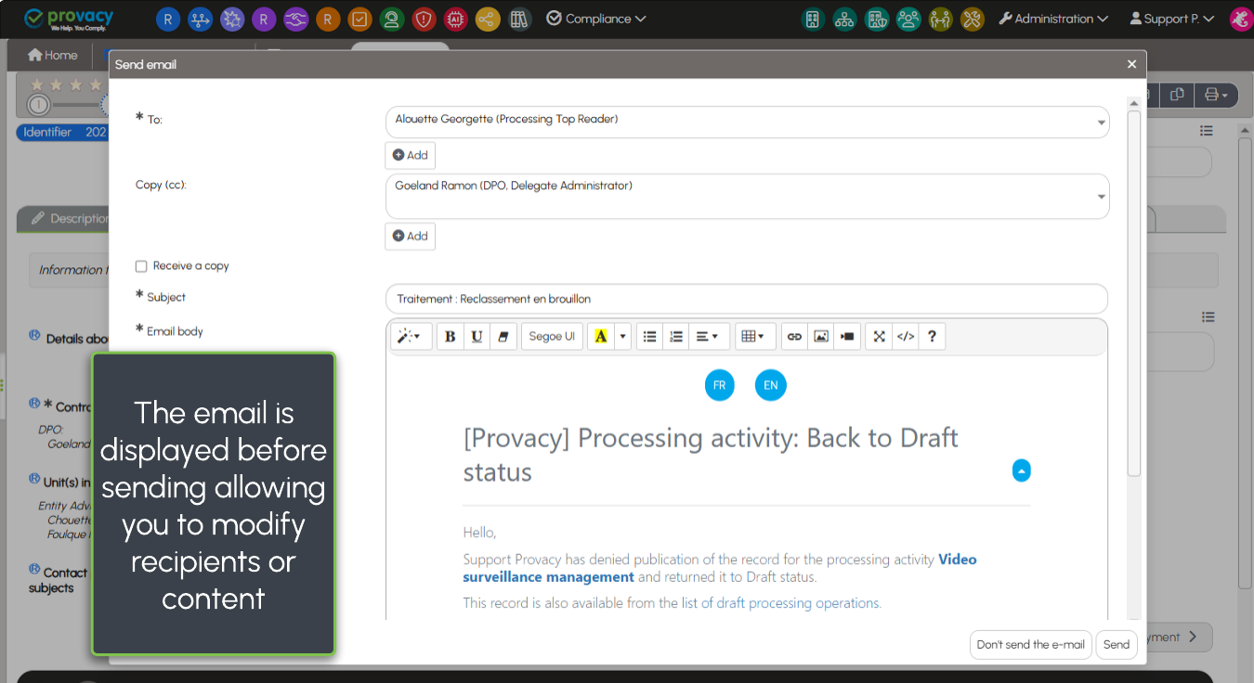Switch email language to FR

(719, 385)
